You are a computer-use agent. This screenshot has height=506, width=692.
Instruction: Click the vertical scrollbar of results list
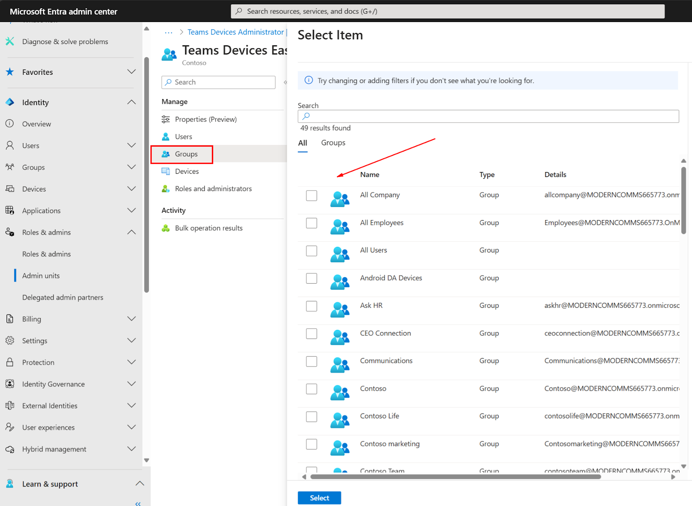tap(683, 200)
